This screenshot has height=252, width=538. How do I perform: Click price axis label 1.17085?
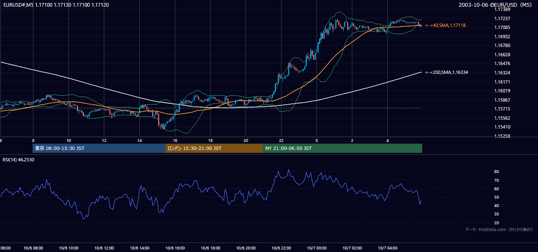(502, 27)
